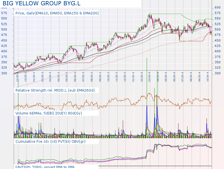Click 375 on the right price axis
The width and height of the screenshot is (224, 169).
point(217,57)
